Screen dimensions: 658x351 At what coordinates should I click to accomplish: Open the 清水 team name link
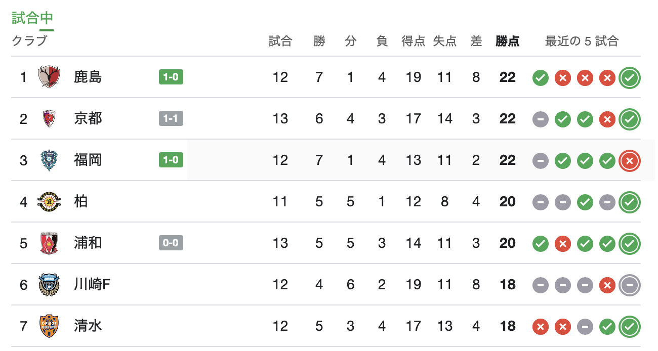click(88, 326)
